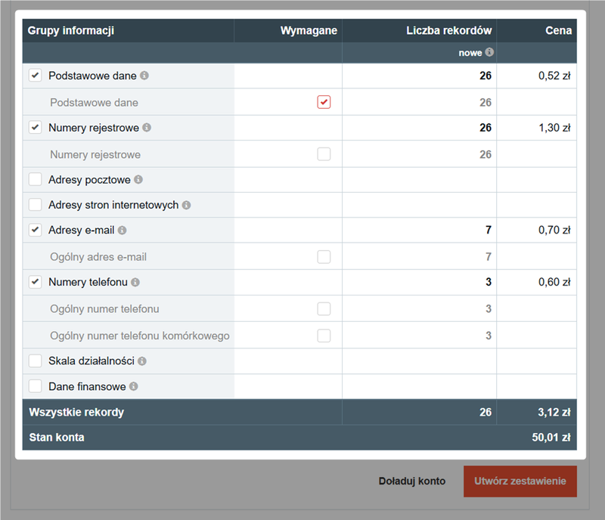The height and width of the screenshot is (520, 605).
Task: Click the info icon in the nowe column header
Action: click(x=489, y=52)
